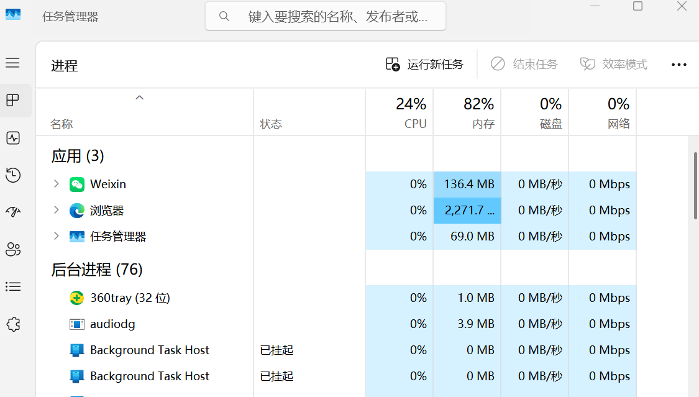Click the 进程 page title
699x397 pixels.
click(x=64, y=66)
